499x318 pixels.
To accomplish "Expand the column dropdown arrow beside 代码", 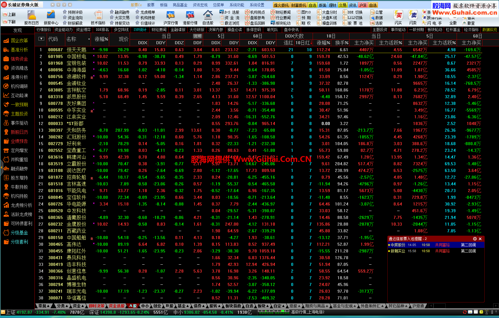I will (41, 39).
